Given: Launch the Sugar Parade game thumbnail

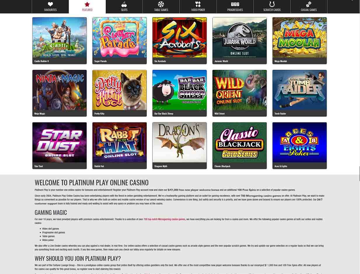Looking at the screenshot, I should point(119,38).
